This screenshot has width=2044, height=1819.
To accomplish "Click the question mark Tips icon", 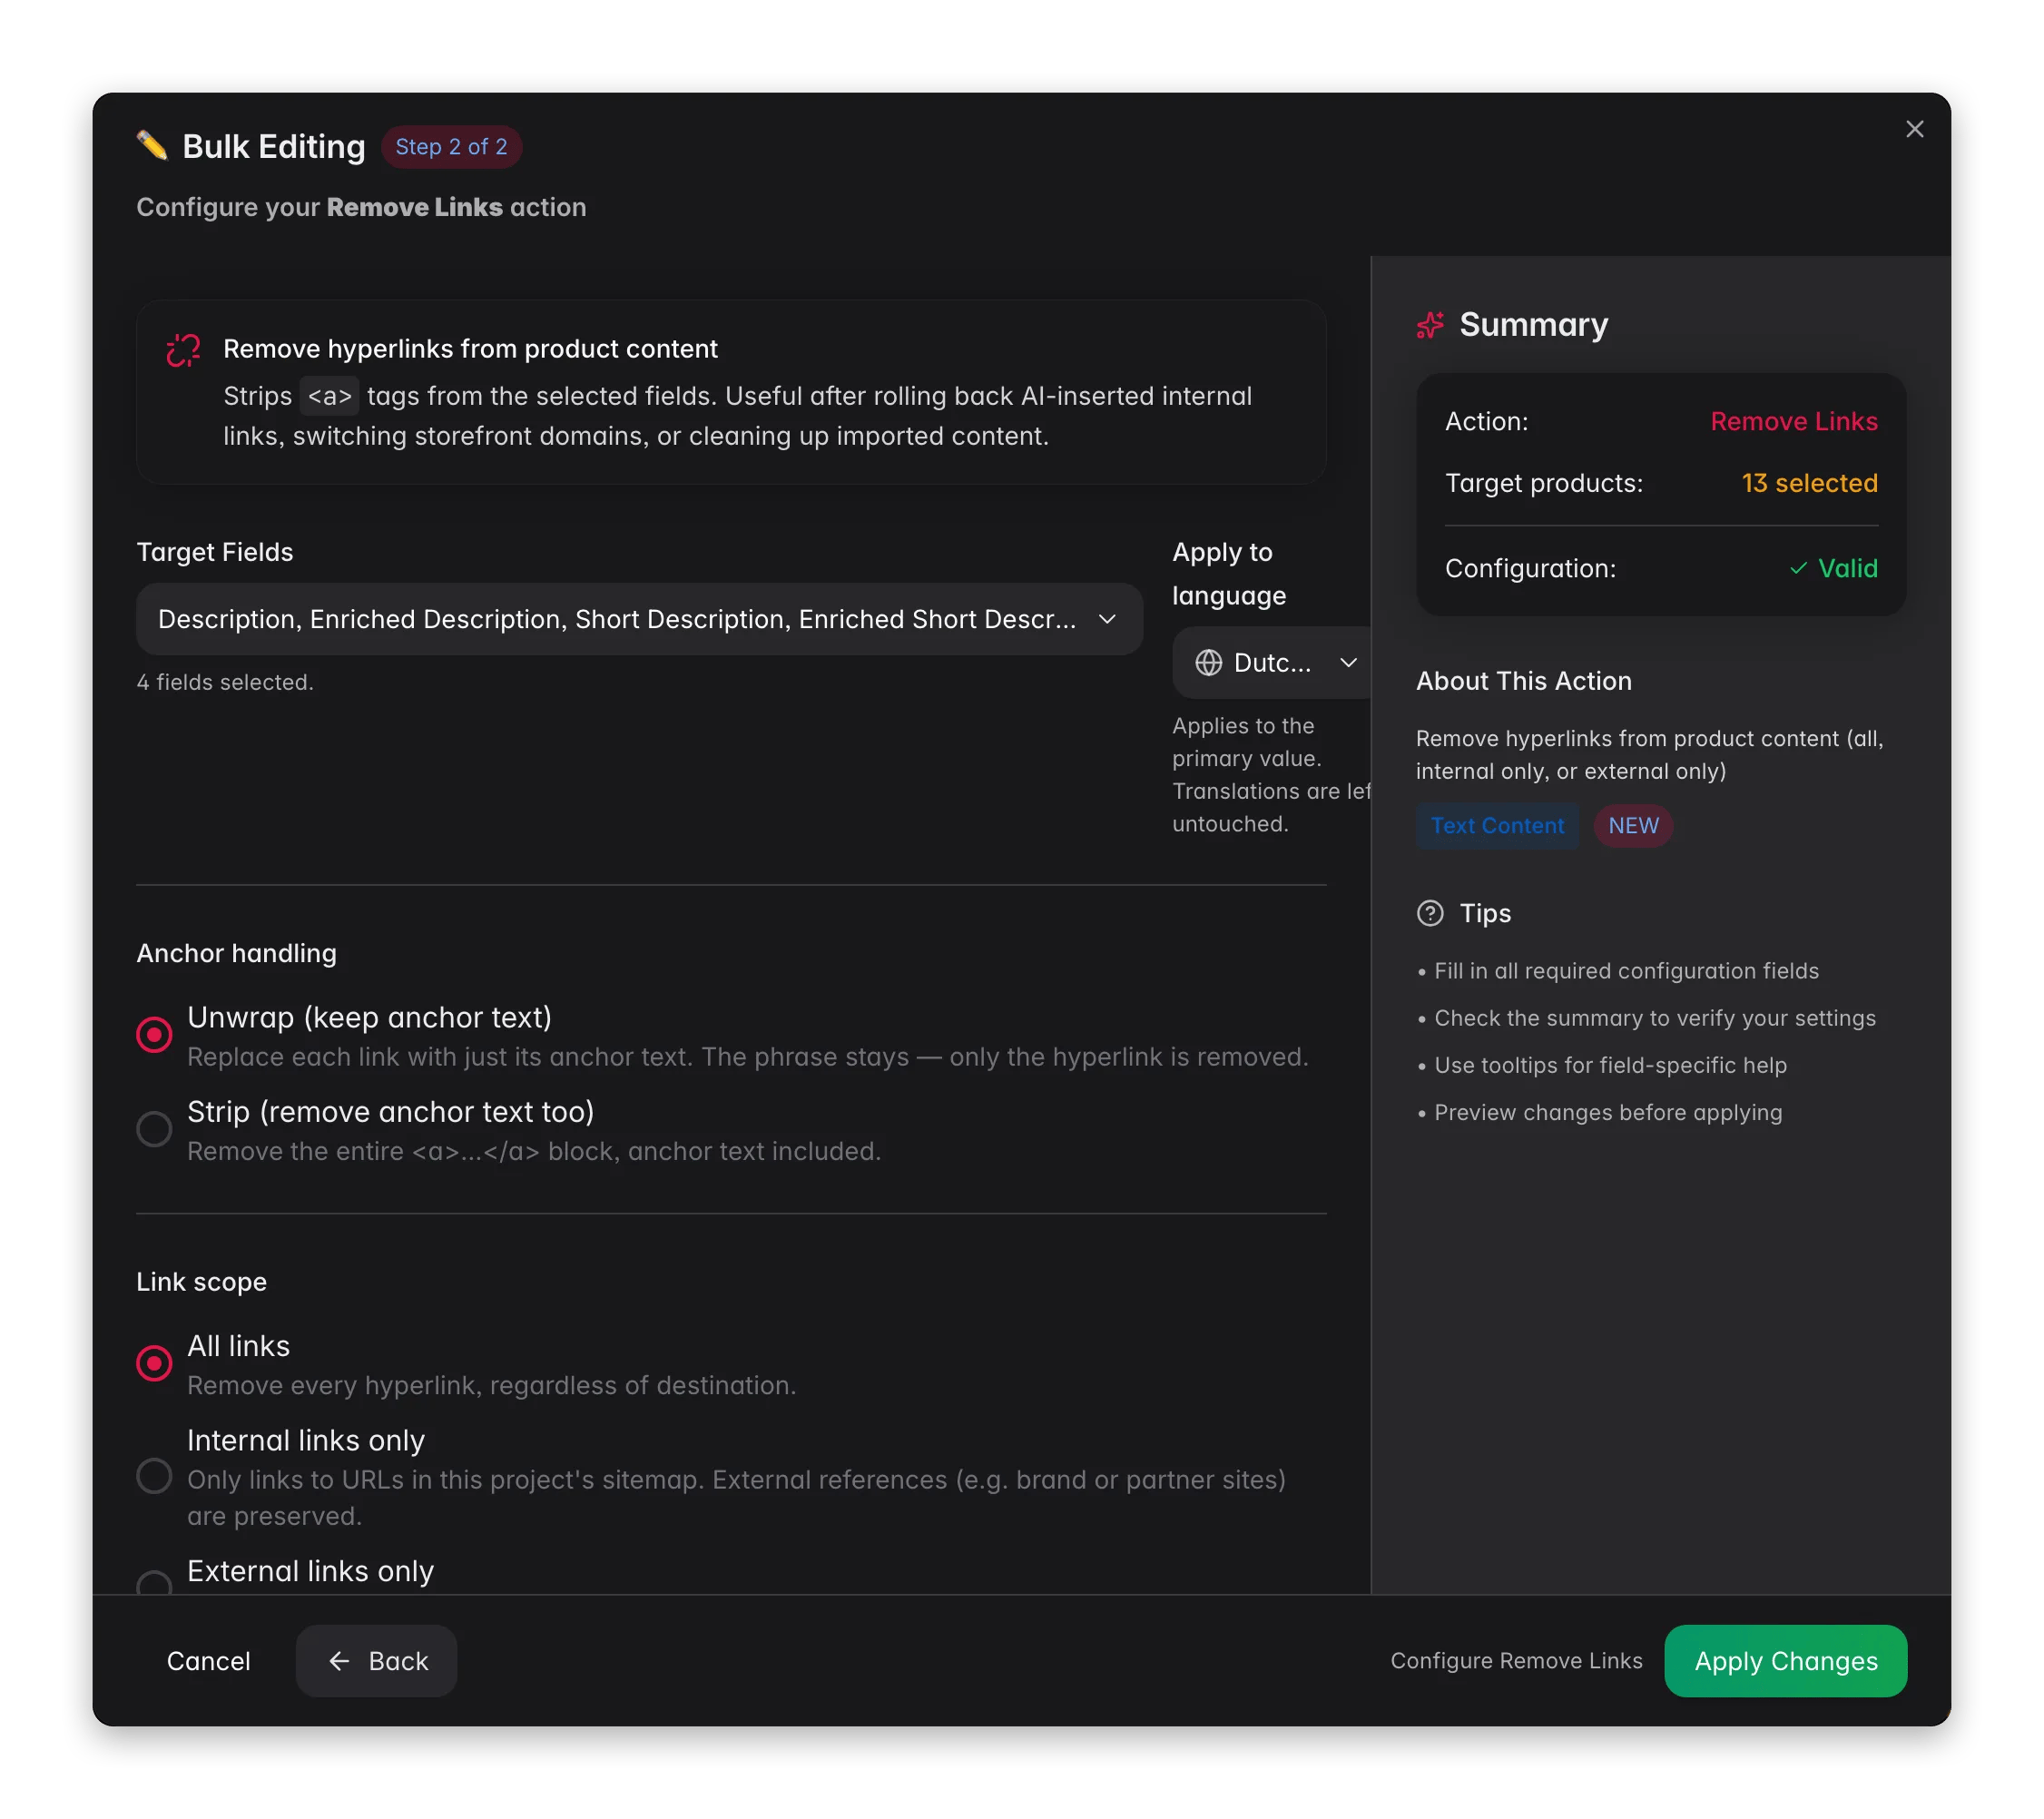I will [x=1430, y=913].
